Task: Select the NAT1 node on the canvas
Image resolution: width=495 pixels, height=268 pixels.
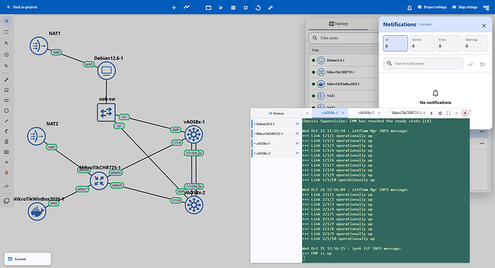Action: point(39,46)
